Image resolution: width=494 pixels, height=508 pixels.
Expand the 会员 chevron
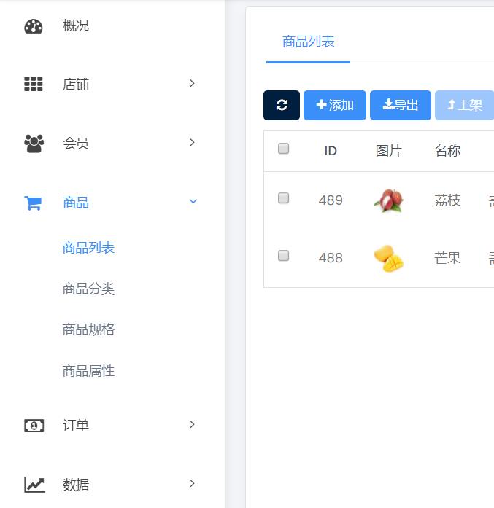click(193, 142)
